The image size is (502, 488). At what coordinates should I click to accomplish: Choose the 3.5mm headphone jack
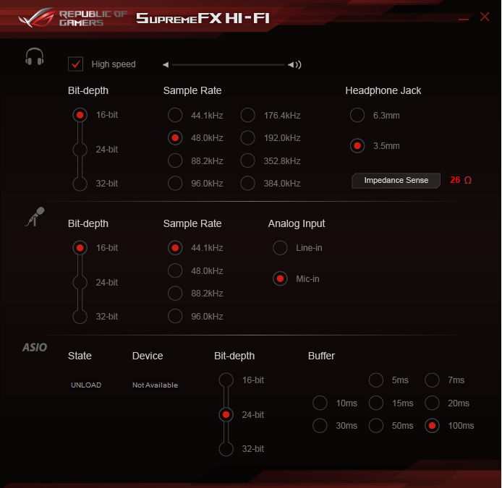click(357, 146)
